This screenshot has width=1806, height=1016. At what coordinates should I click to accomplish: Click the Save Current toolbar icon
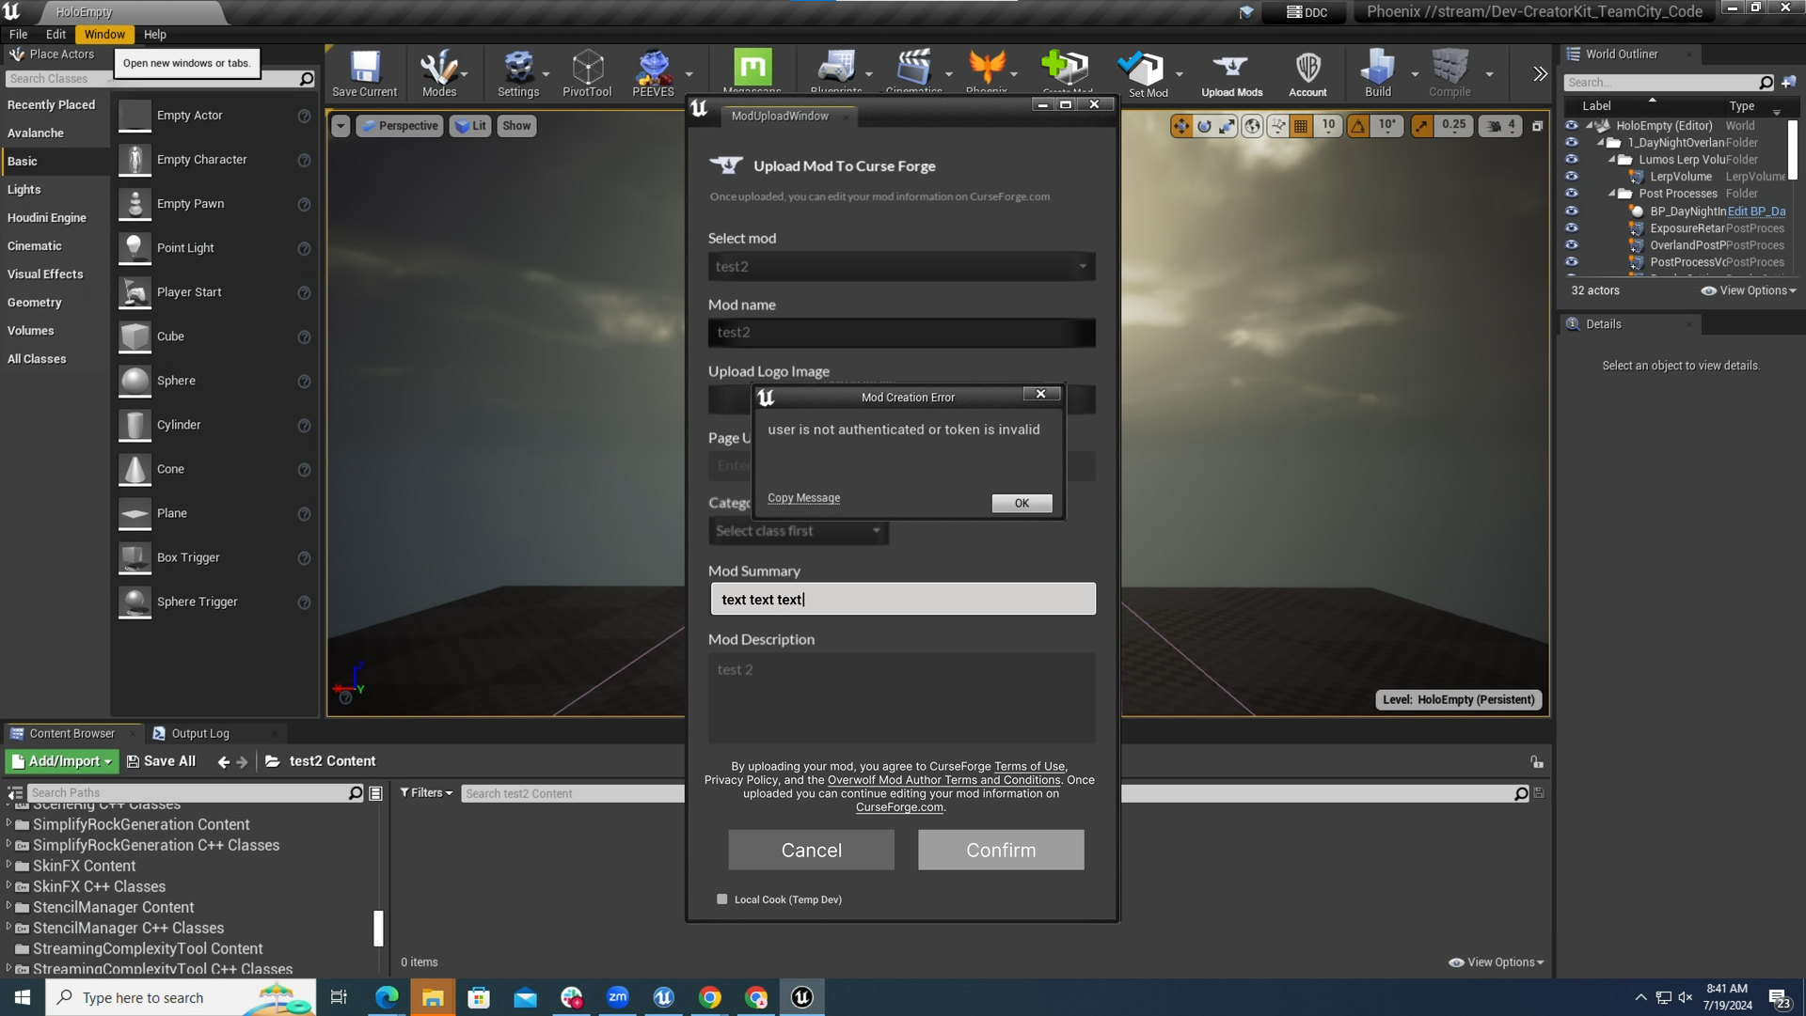tap(364, 72)
